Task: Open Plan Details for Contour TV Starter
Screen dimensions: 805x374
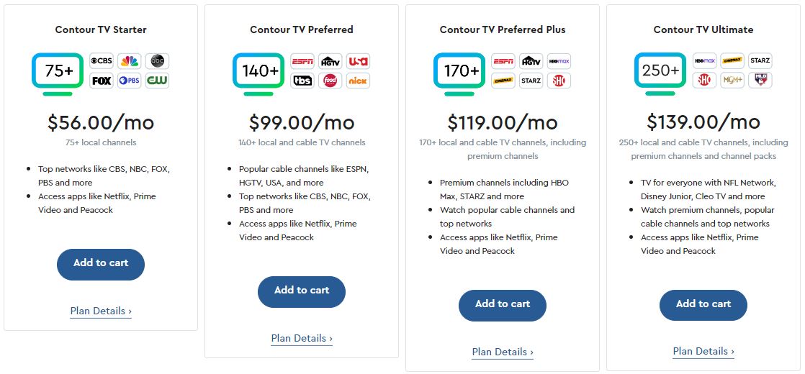Action: pos(101,311)
